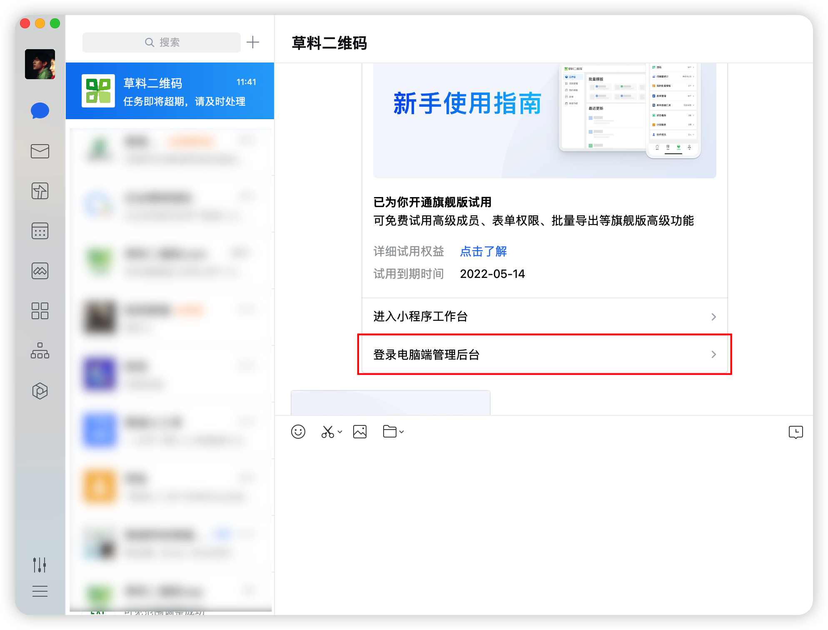
Task: Open the hexagon cube app icon
Action: (x=40, y=391)
